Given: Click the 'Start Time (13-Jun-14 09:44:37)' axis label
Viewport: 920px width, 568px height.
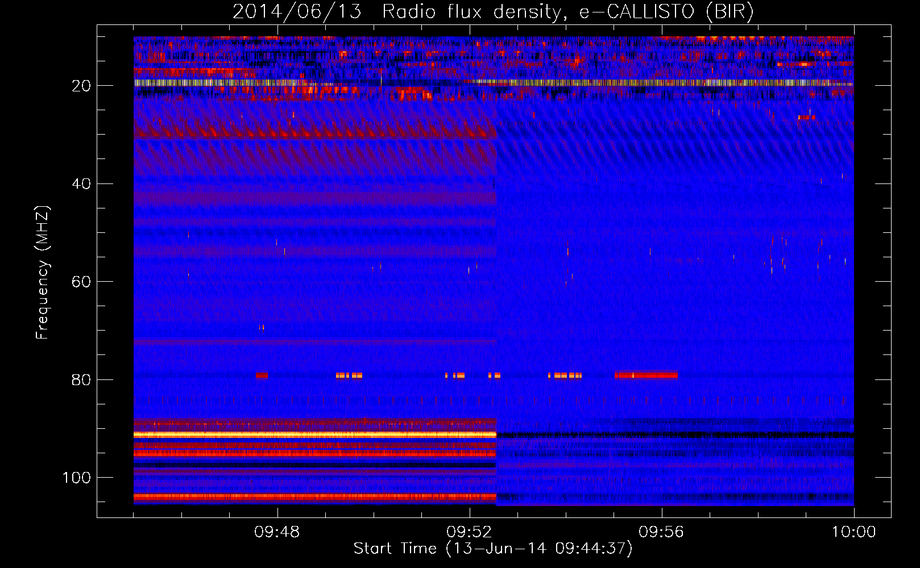Looking at the screenshot, I should click(493, 549).
